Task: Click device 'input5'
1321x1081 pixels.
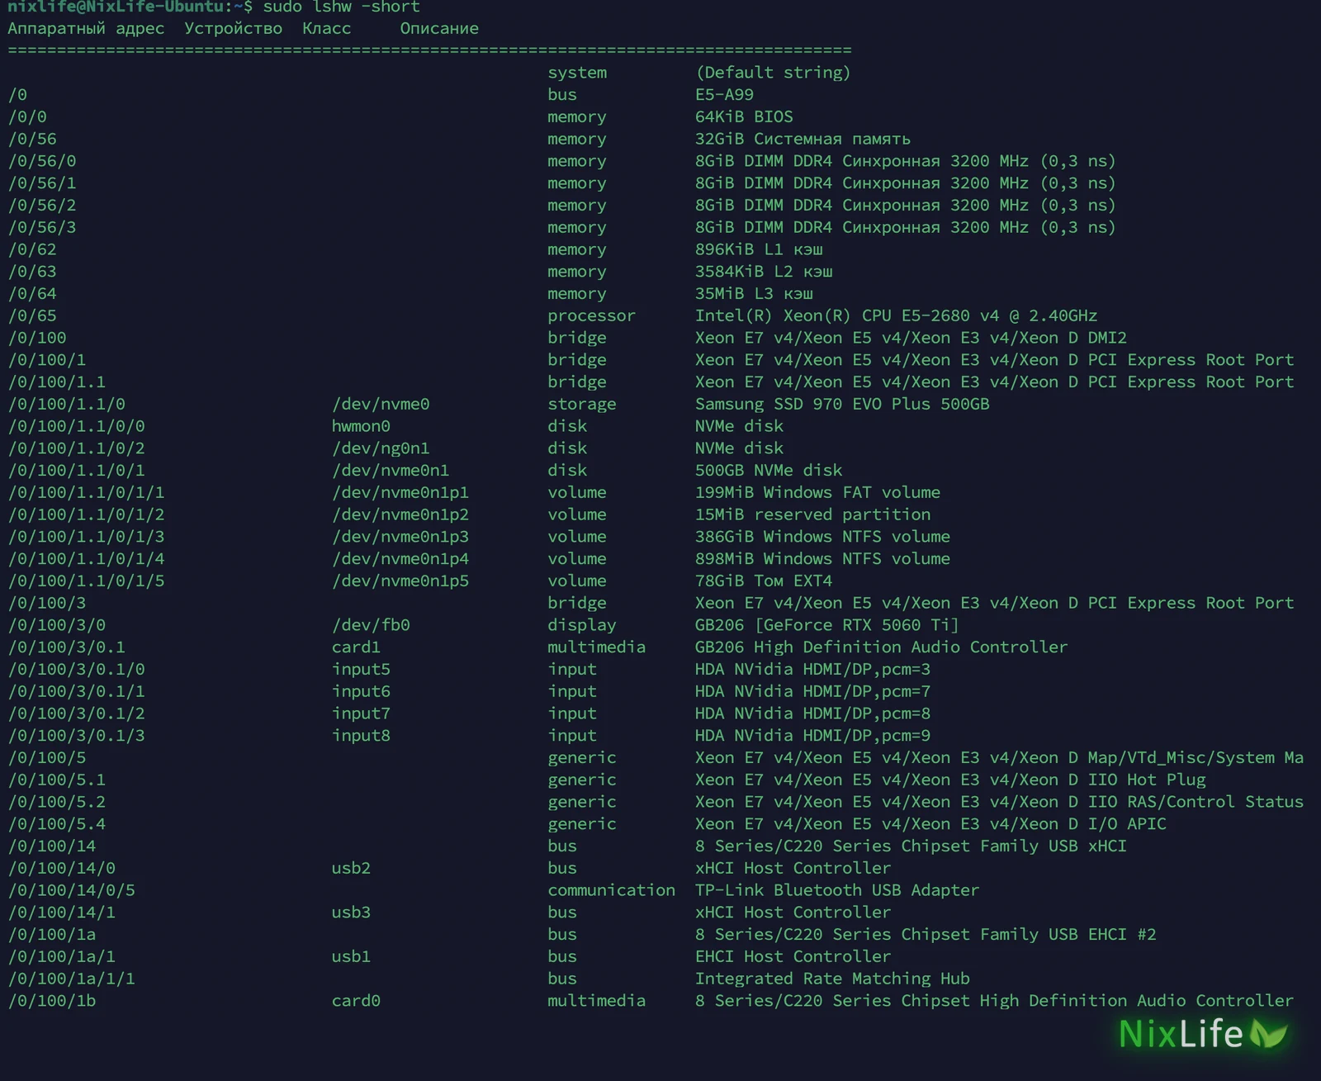Action: (361, 669)
